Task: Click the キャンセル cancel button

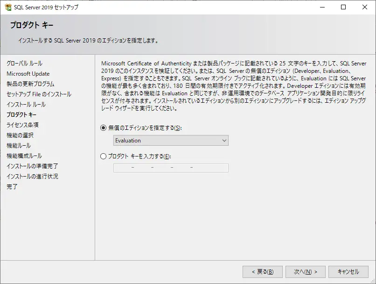Action: click(x=348, y=272)
